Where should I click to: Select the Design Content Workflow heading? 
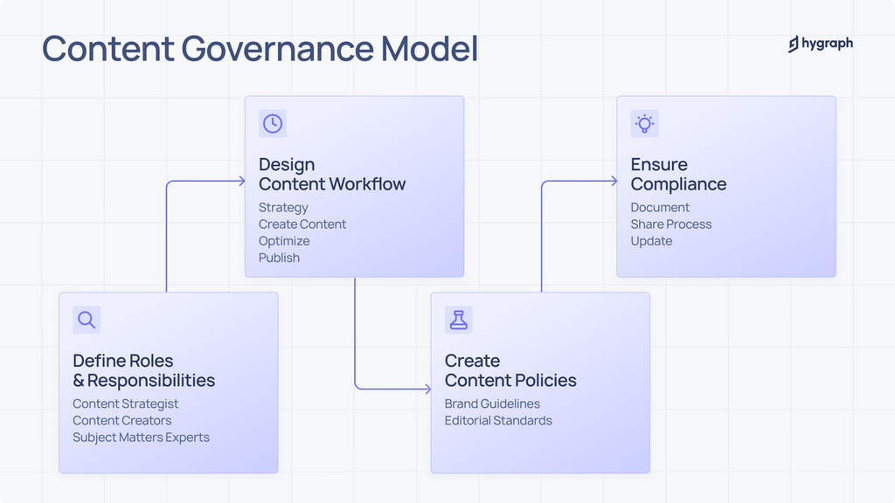point(332,174)
